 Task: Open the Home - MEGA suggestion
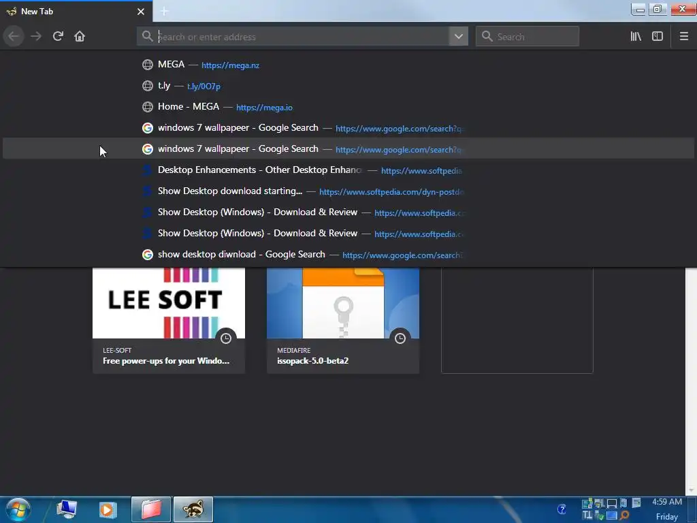[348, 107]
